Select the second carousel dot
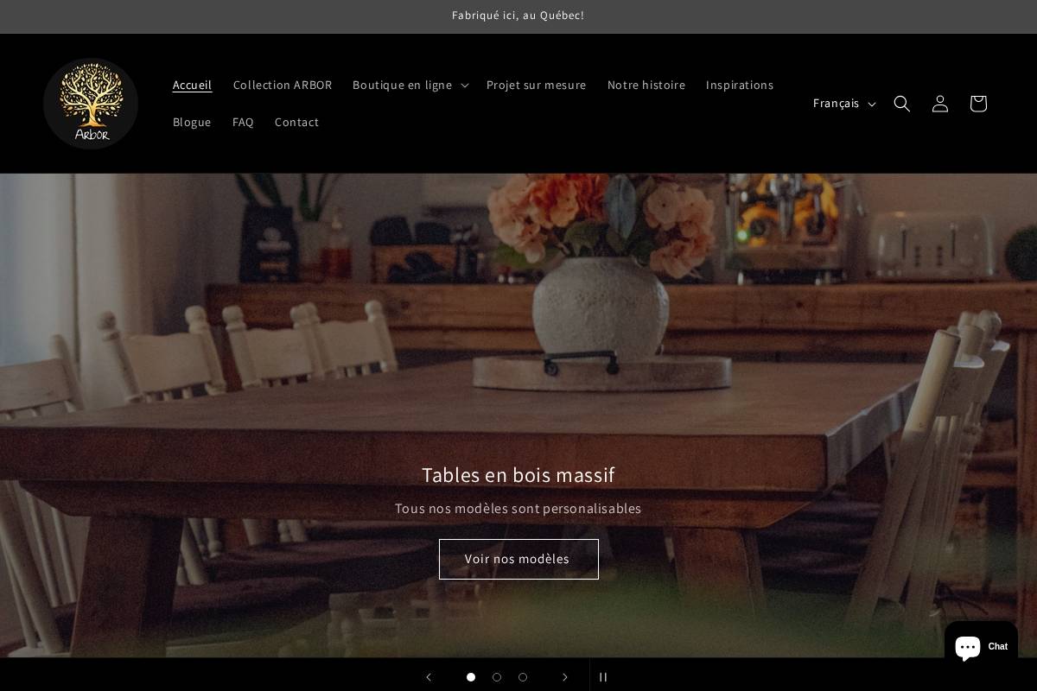Image resolution: width=1037 pixels, height=691 pixels. pos(497,677)
